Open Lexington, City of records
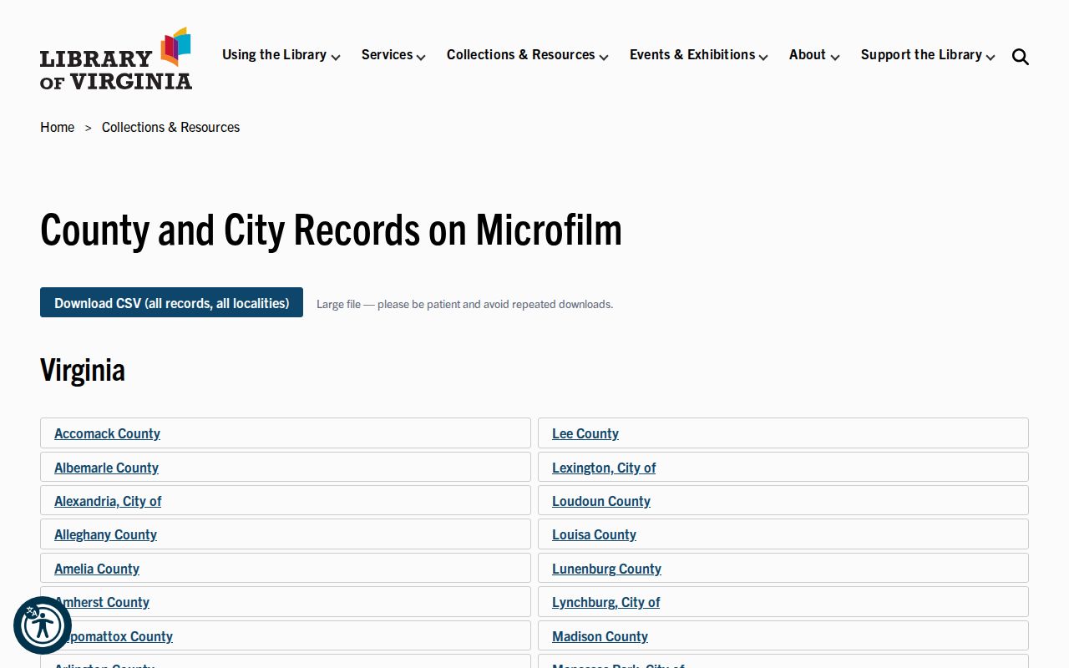 (x=604, y=468)
